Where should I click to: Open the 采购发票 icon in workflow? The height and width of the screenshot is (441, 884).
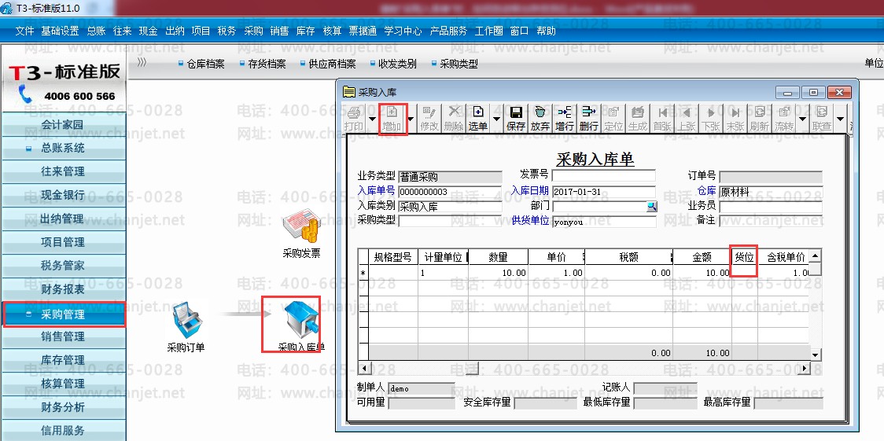click(x=302, y=235)
